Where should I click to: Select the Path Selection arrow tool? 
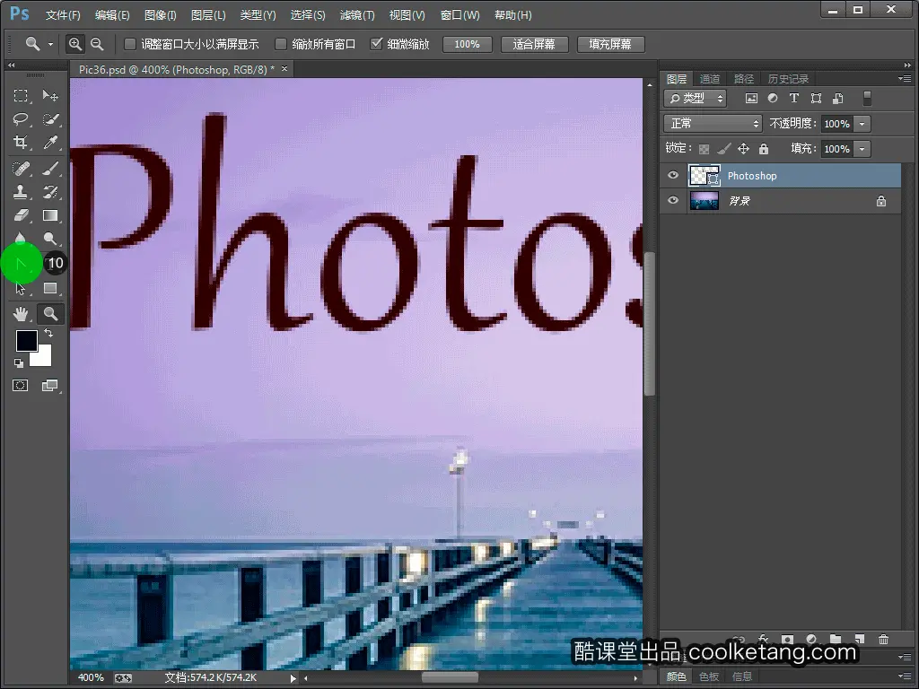point(22,288)
